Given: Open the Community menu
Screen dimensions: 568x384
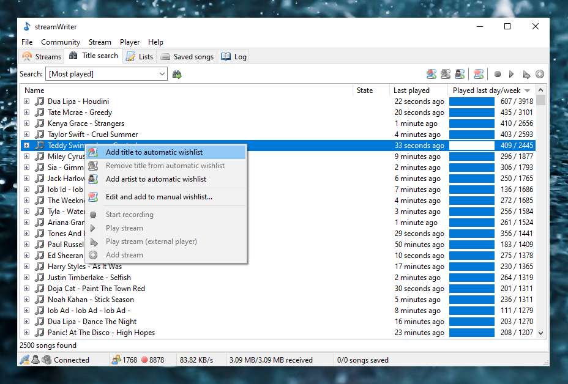Looking at the screenshot, I should pos(61,42).
